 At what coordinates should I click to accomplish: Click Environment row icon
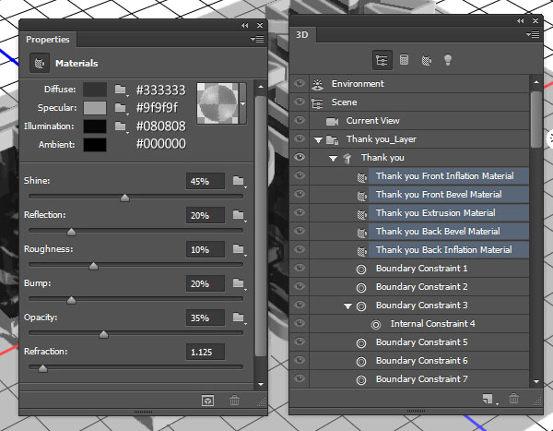click(x=317, y=84)
